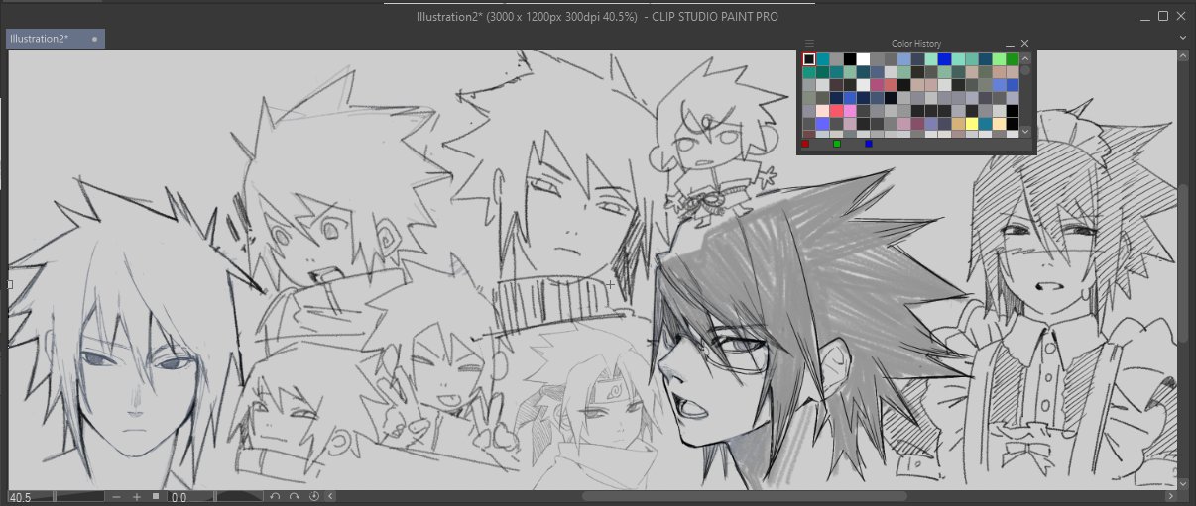
Task: Rotate the canvas right
Action: (x=294, y=497)
